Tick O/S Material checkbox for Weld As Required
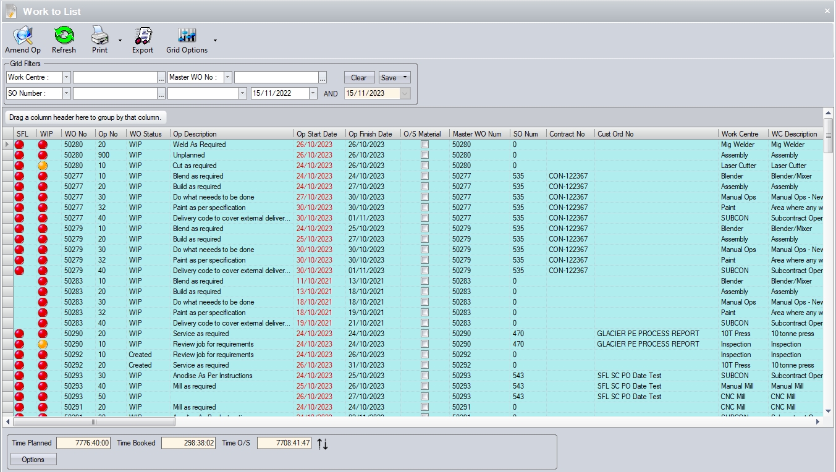Image resolution: width=836 pixels, height=472 pixels. coord(424,145)
